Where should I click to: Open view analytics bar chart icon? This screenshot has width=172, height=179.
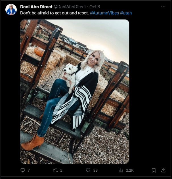coord(121,170)
